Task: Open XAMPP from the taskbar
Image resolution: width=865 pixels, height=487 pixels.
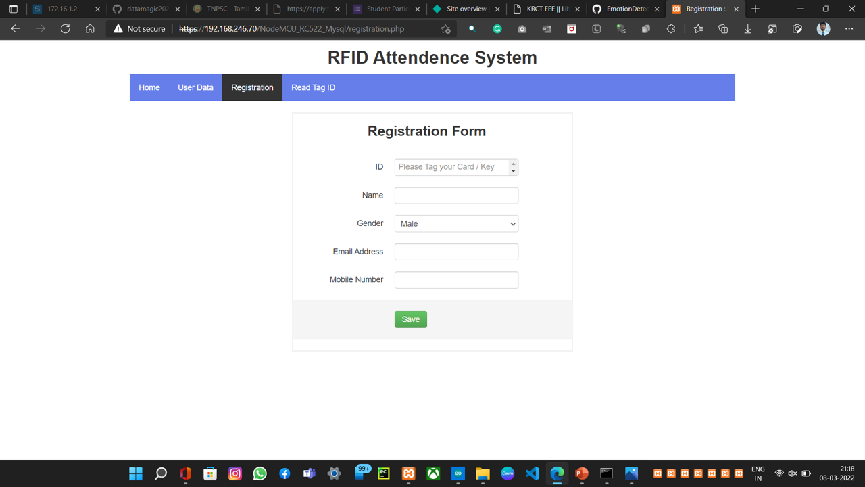Action: pos(408,473)
